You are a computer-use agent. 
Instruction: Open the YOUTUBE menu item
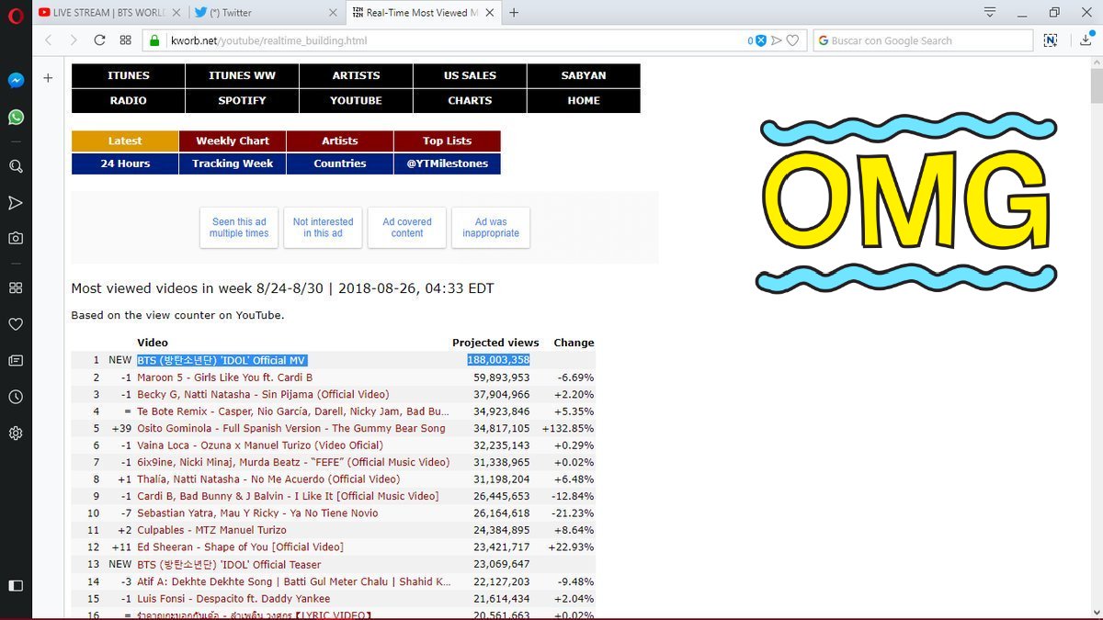[x=356, y=100]
